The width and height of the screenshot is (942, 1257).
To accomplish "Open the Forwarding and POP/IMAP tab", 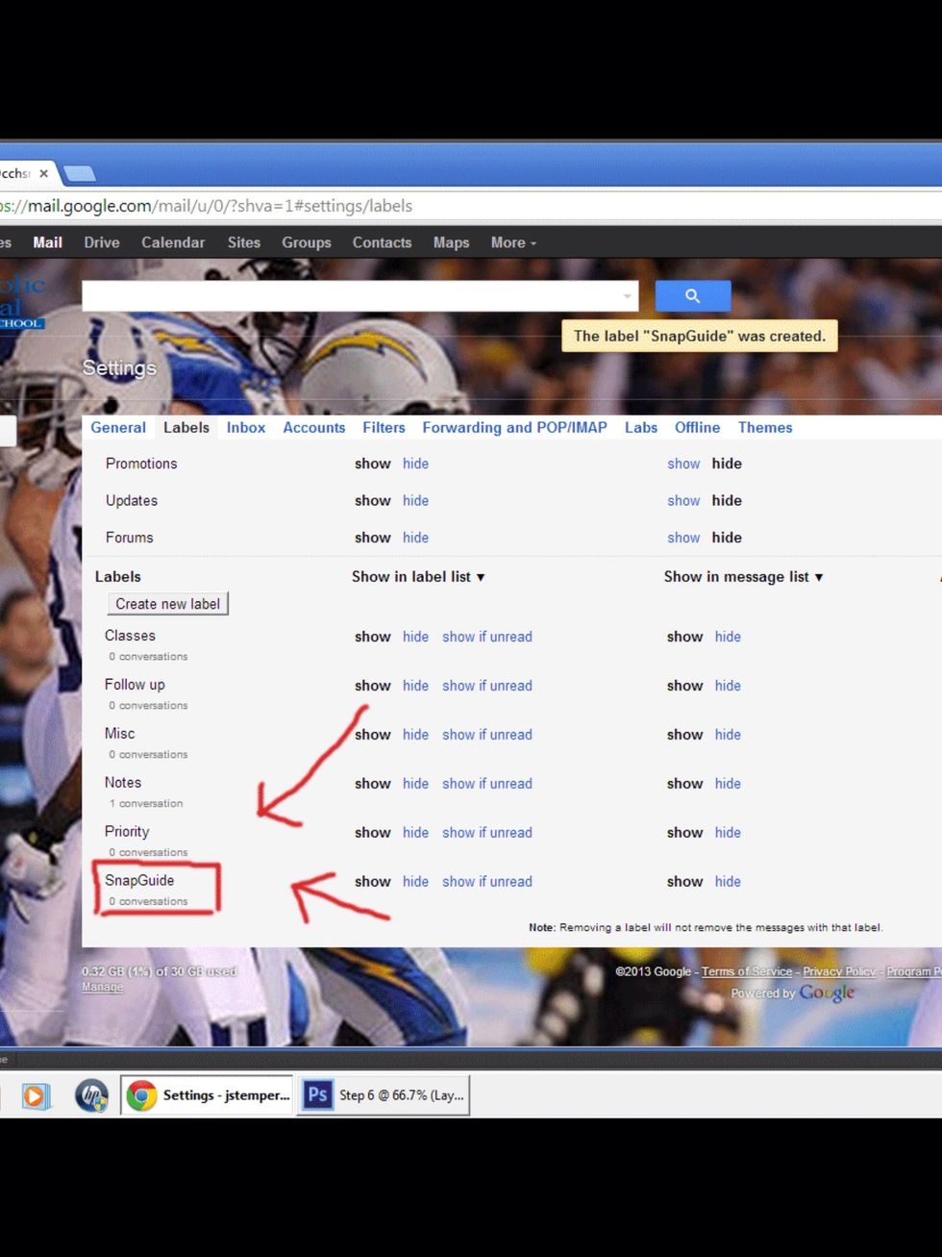I will tap(514, 428).
